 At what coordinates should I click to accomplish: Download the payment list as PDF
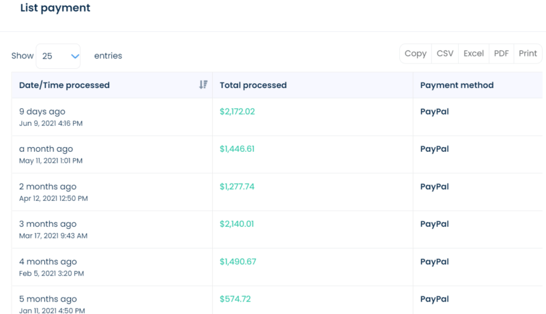coord(502,54)
